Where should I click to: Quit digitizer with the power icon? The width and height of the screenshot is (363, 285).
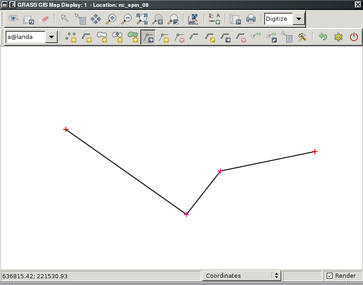point(354,37)
